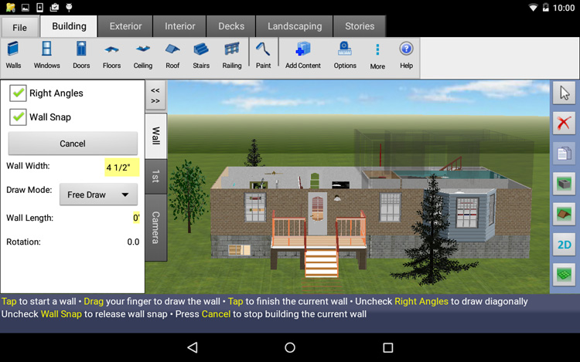Choose the Windows tool icon
The height and width of the screenshot is (362, 580).
pos(46,56)
